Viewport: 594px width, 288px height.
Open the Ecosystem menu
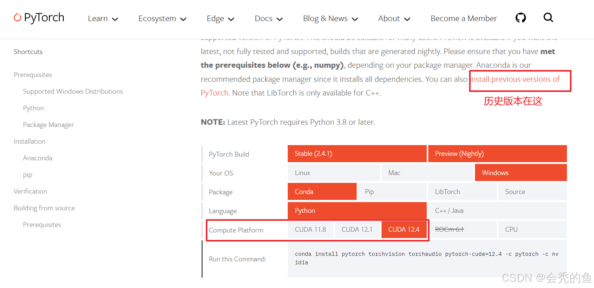tap(157, 19)
